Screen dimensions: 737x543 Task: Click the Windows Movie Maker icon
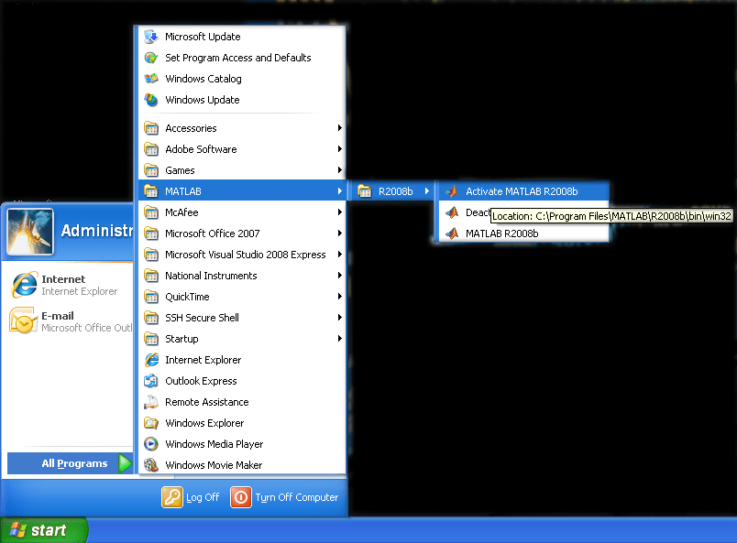click(x=151, y=465)
